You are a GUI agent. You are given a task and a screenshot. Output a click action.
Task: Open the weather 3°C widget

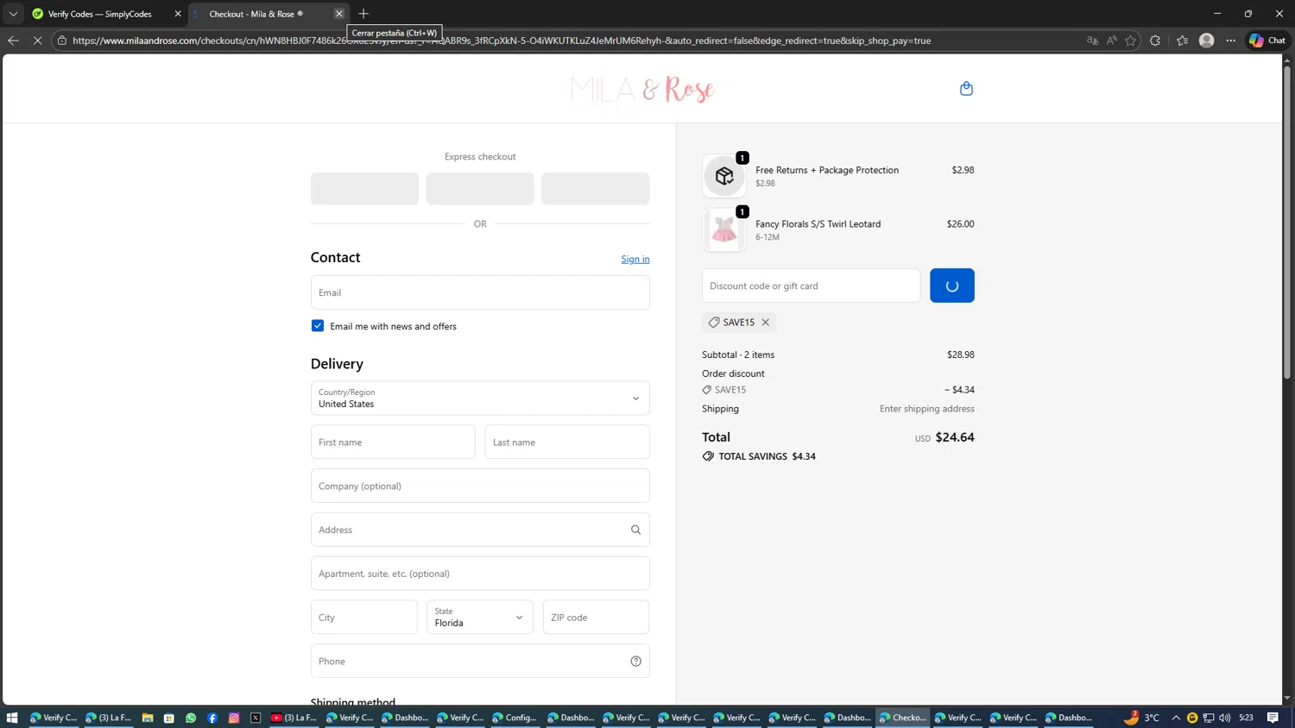(1141, 718)
